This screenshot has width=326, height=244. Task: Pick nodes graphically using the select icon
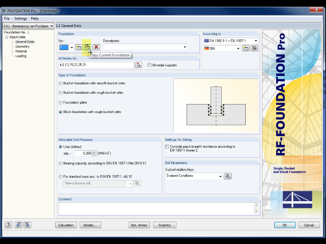138,65
